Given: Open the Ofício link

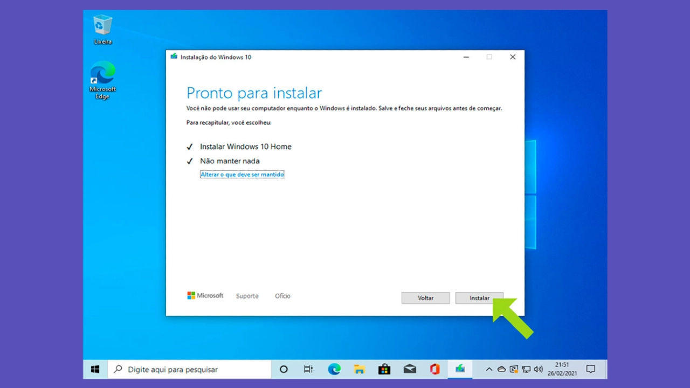Looking at the screenshot, I should click(282, 296).
